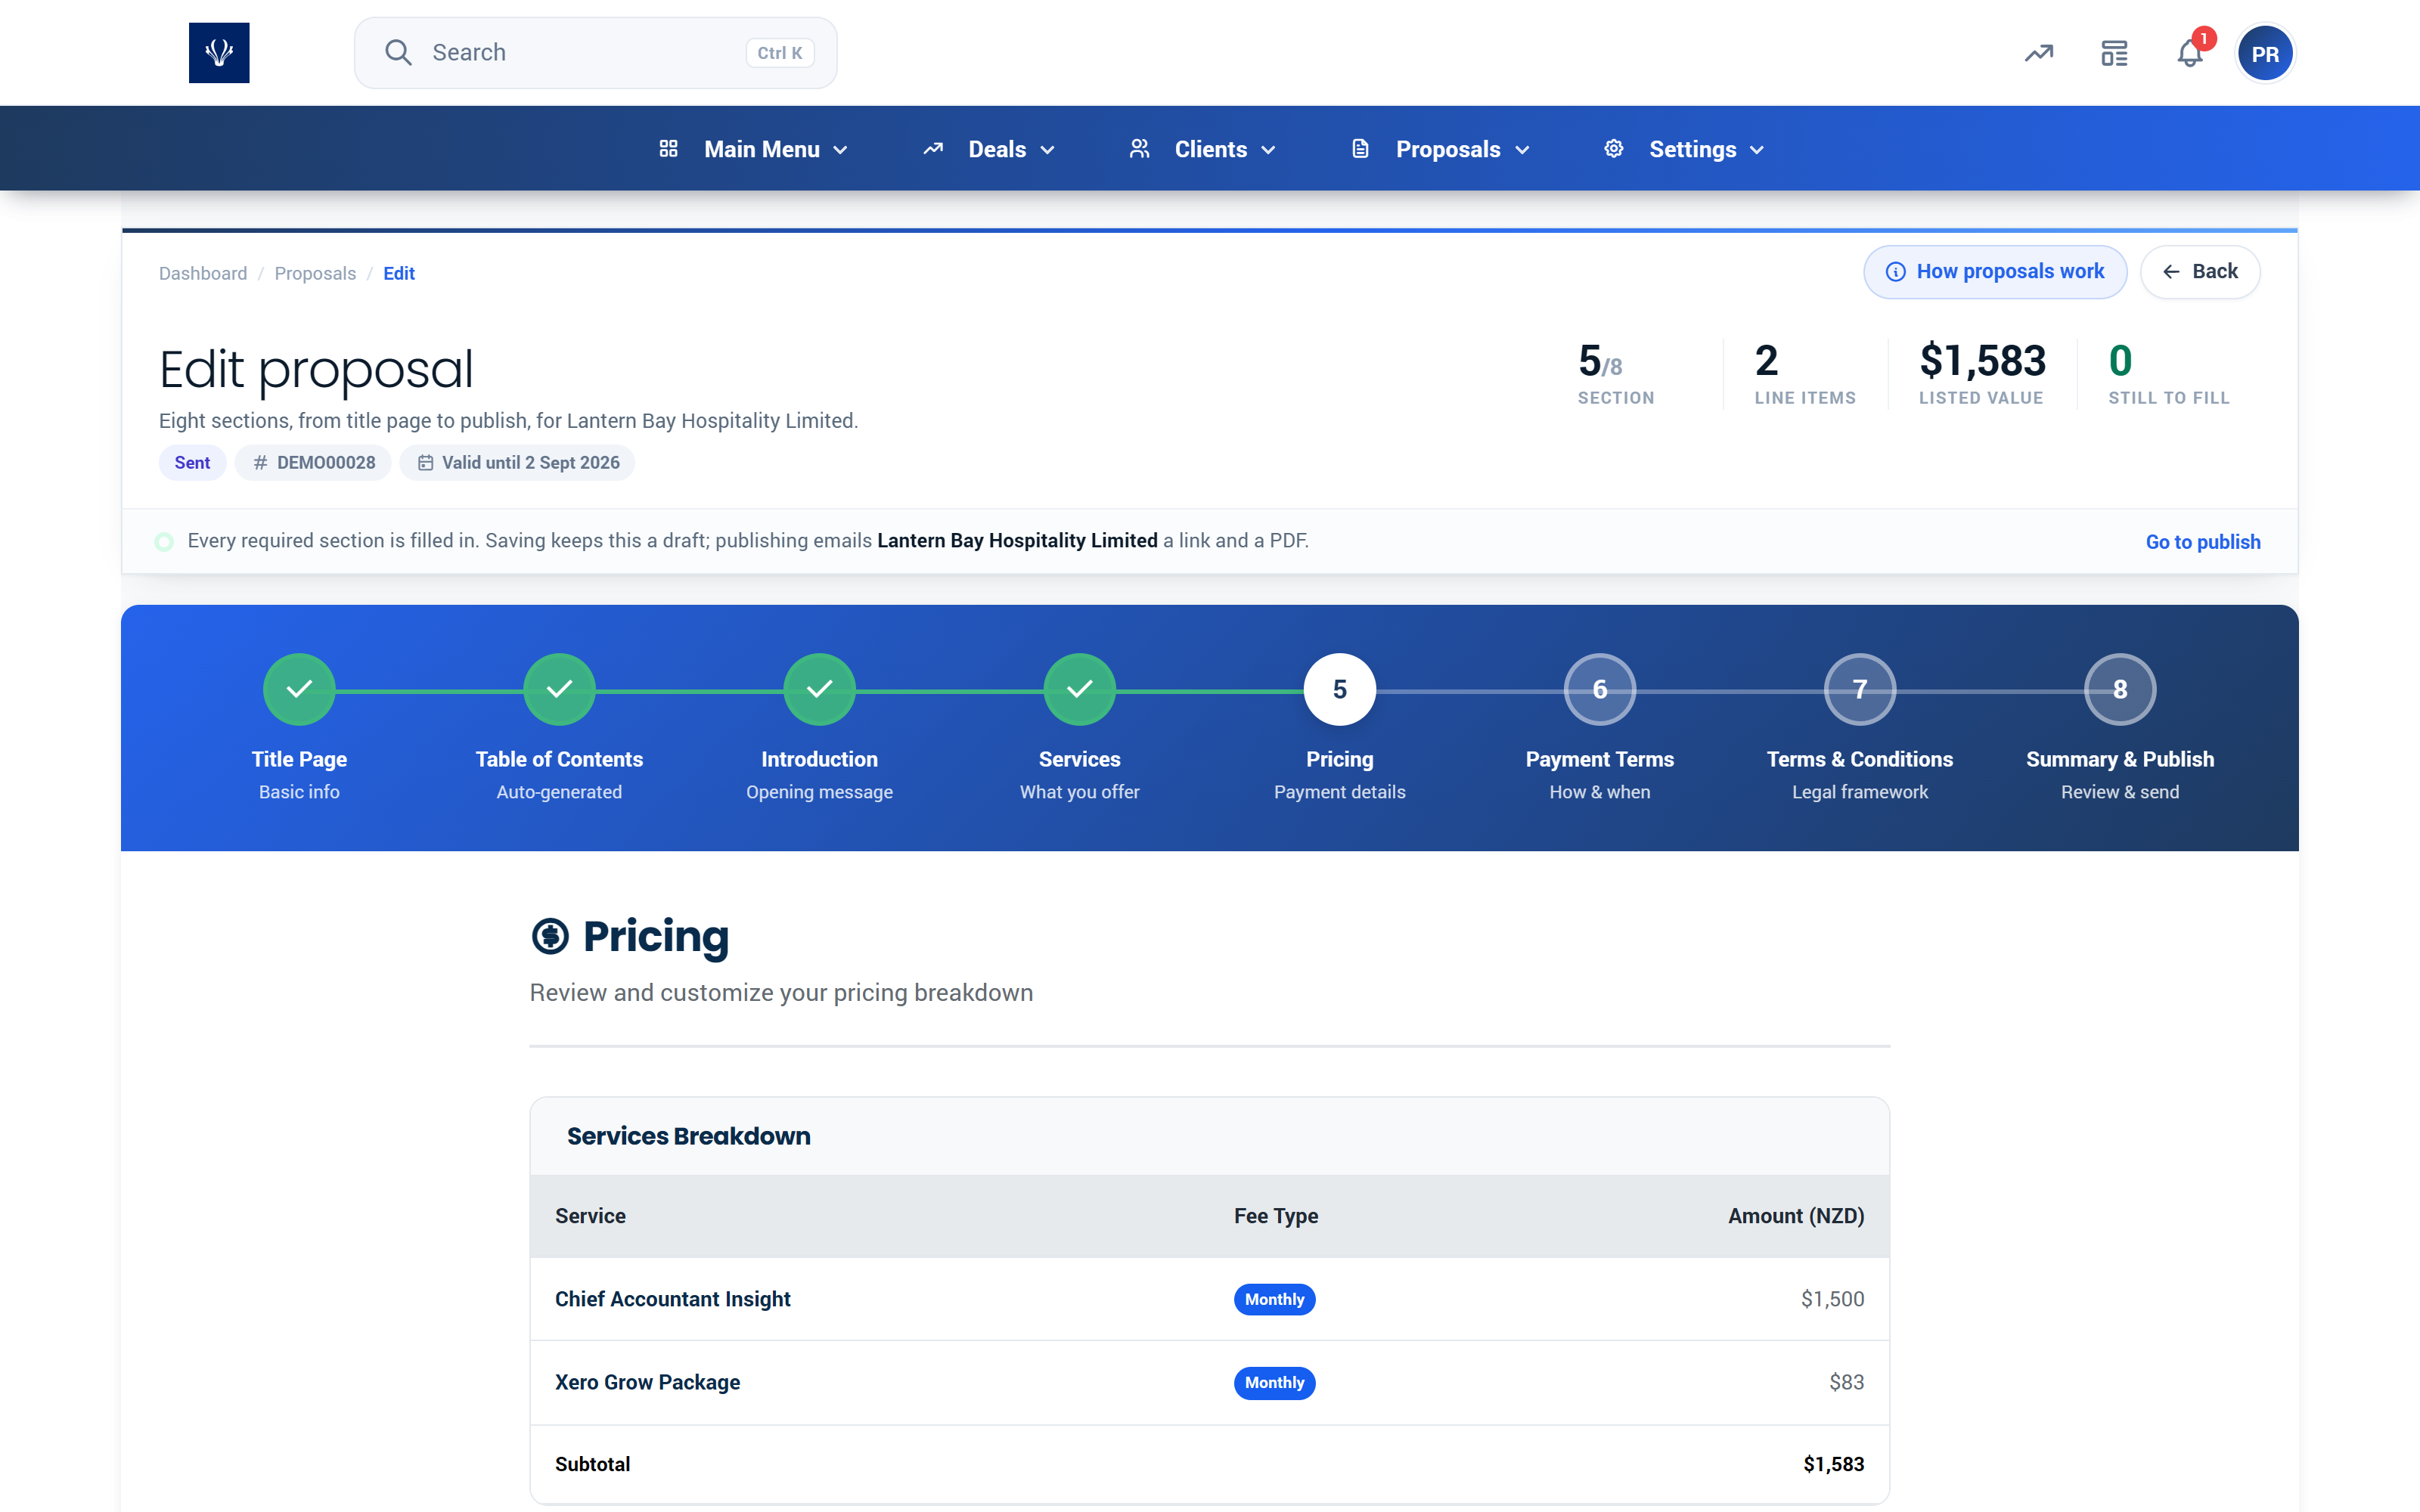
Task: Click the Amount (NZD) column header
Action: point(1796,1216)
